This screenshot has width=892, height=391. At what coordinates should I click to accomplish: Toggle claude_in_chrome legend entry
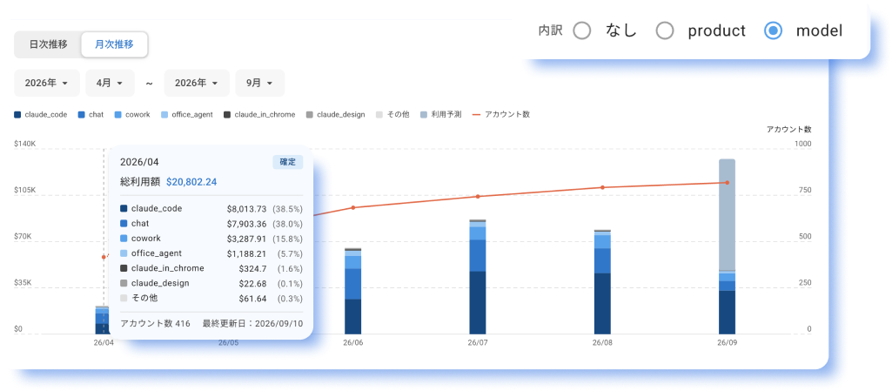259,114
